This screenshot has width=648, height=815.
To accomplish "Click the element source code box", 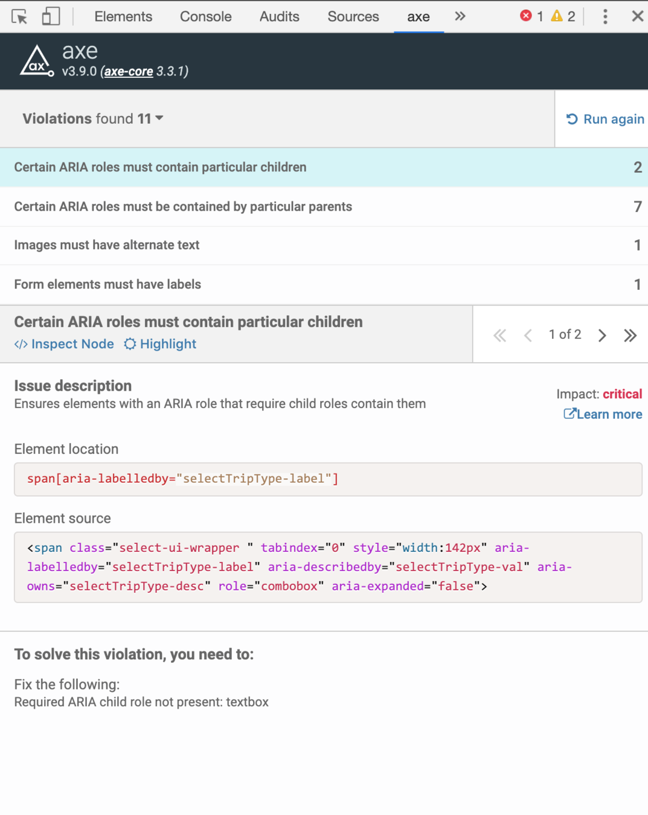I will coord(328,567).
